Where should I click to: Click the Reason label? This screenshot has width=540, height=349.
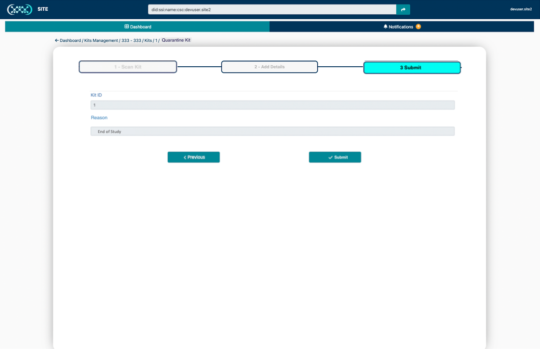(x=99, y=118)
